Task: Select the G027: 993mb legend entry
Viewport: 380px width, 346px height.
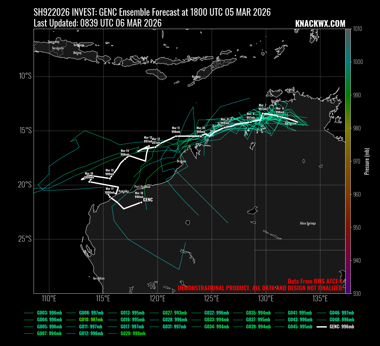Action: coord(174,313)
